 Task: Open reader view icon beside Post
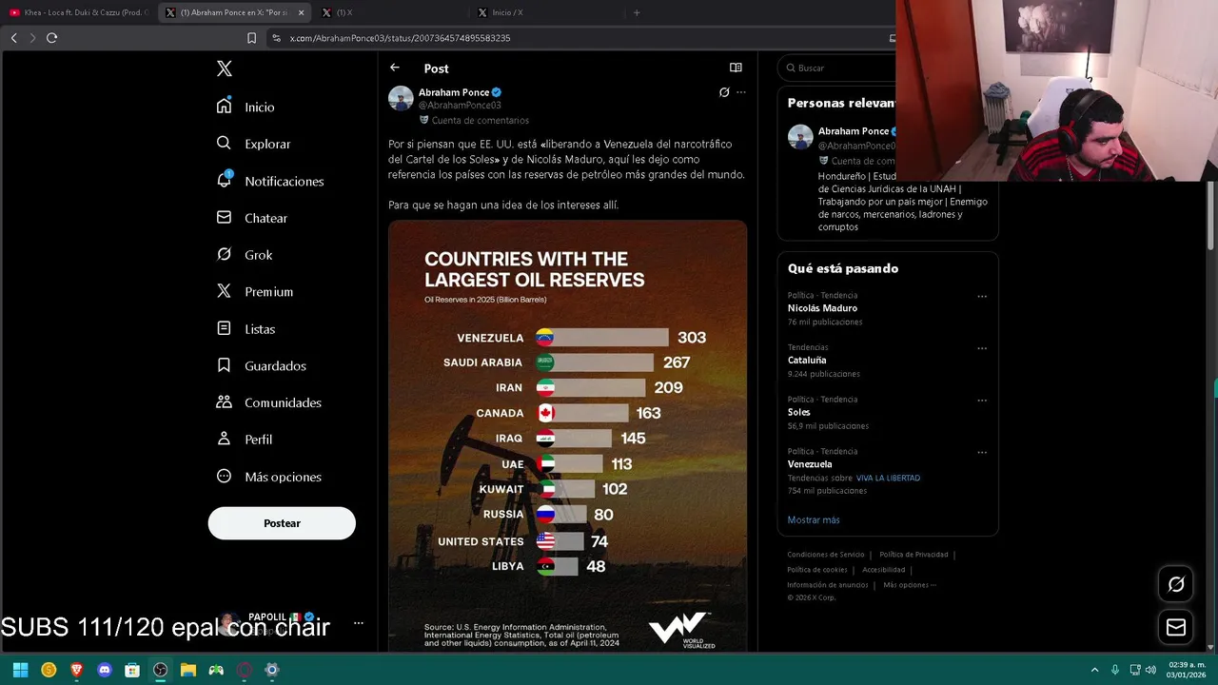click(x=736, y=68)
